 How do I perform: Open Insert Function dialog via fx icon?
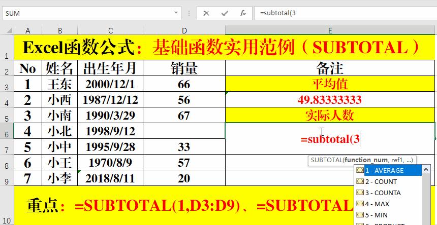point(243,13)
